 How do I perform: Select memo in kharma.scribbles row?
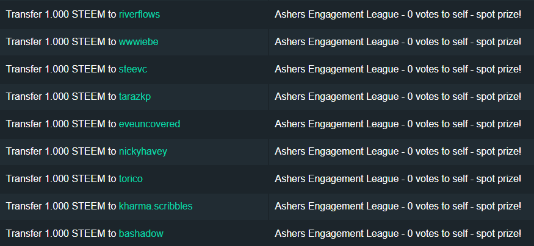click(398, 206)
